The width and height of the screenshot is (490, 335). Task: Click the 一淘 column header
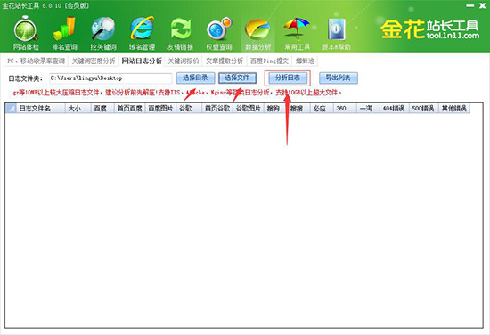368,109
